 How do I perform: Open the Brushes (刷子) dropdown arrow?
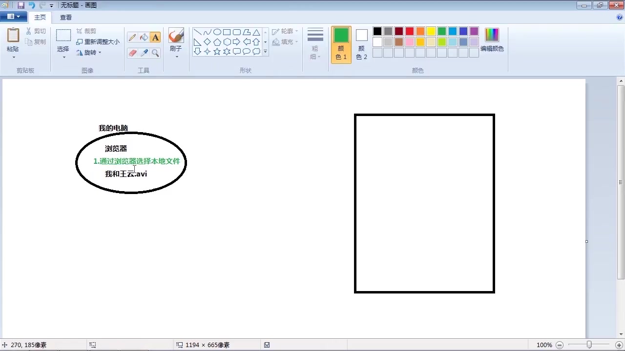(177, 57)
